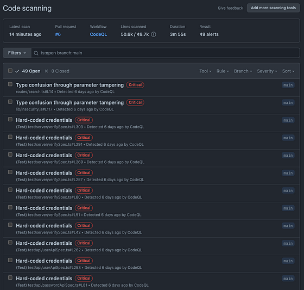
Task: Open Hard-coded credentials alert at verifySpec.ts#L303
Action: tap(44, 120)
